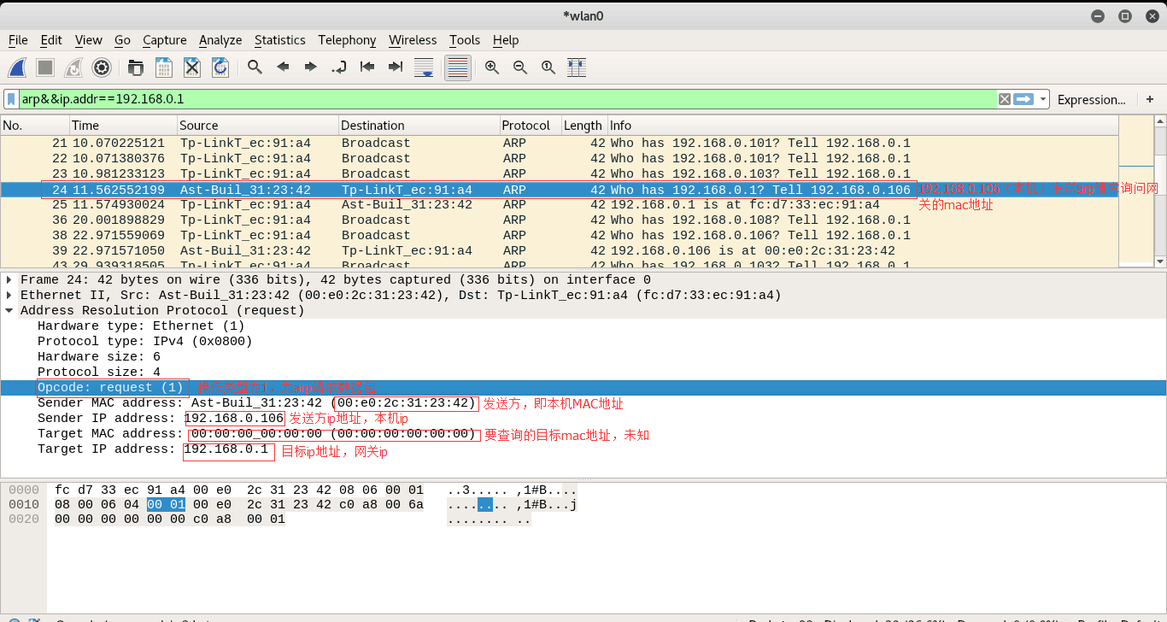Open the Capture menu
Screen dimensions: 1167x622
pyautogui.click(x=164, y=40)
